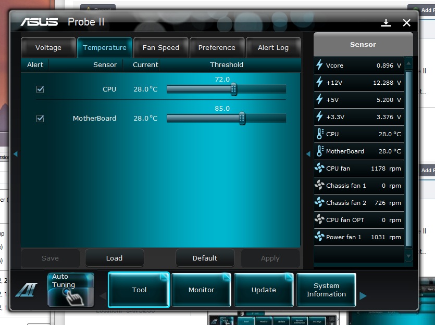Click the Chassis fan 2 726 rpm reading
The image size is (435, 325).
(388, 203)
